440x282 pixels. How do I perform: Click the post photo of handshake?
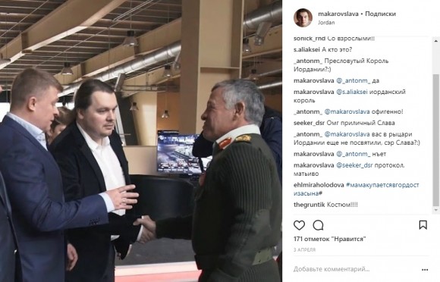coord(141,141)
